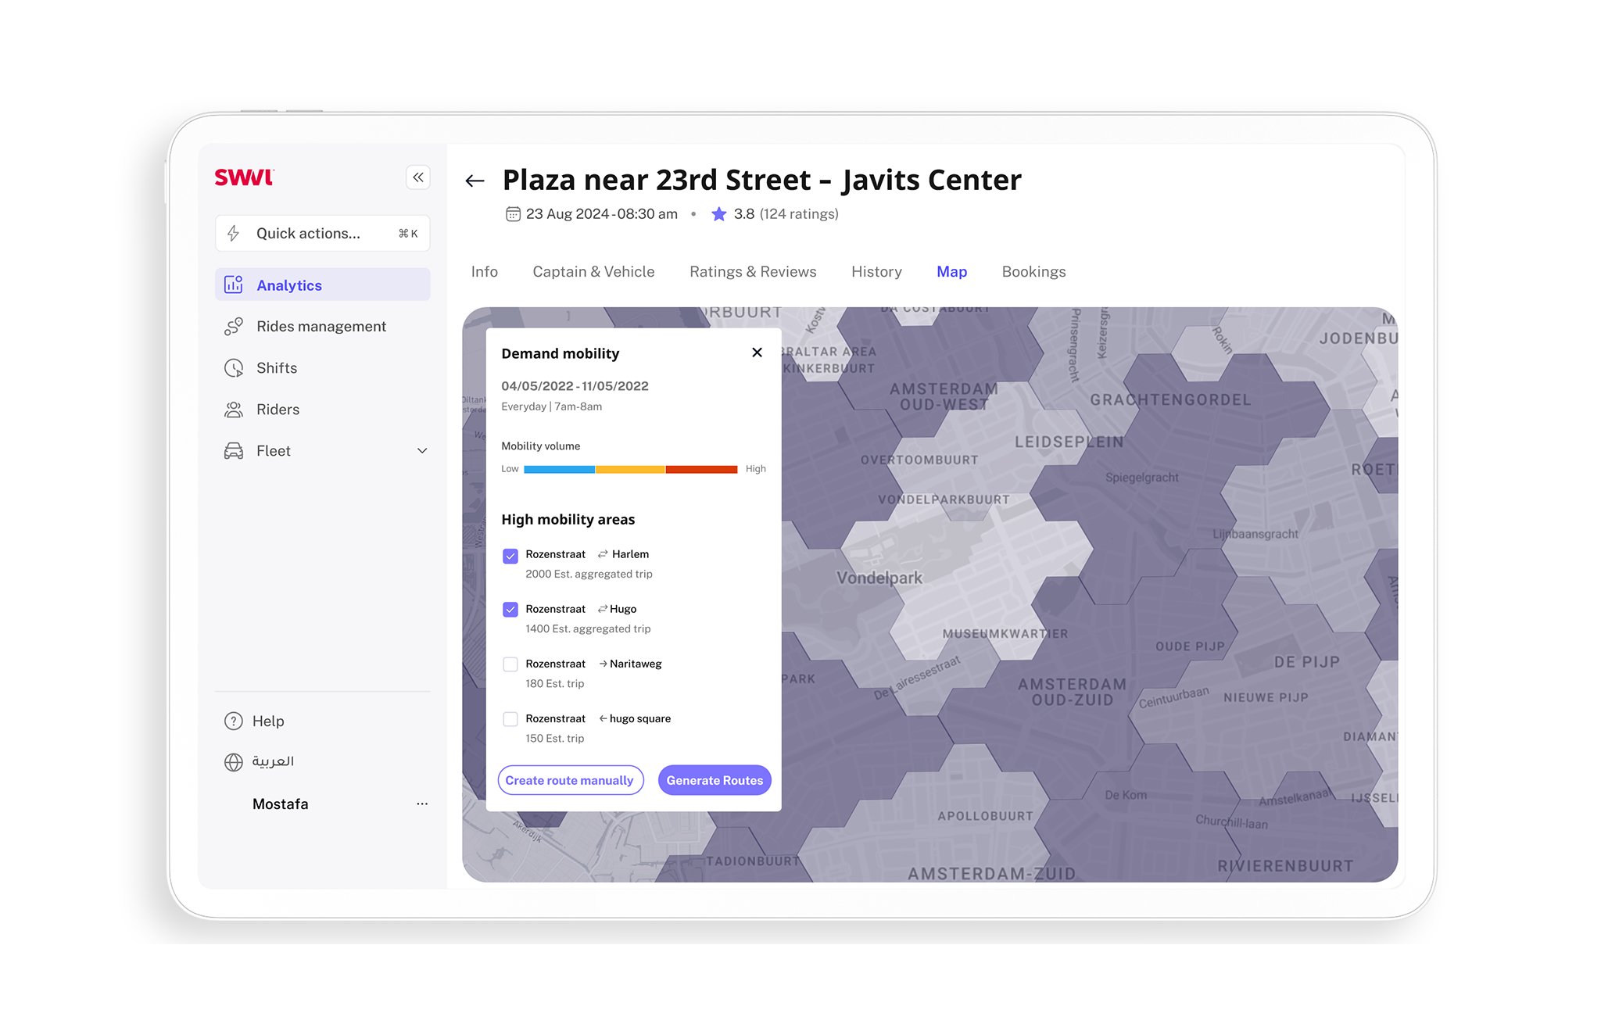Viewport: 1601px width, 1031px height.
Task: Click the LEIDSEPLEIN area on the map
Action: click(x=1069, y=442)
